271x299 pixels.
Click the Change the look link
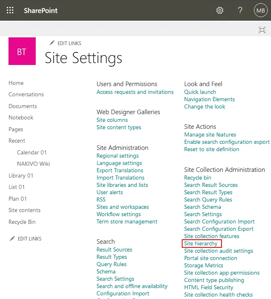[204, 107]
